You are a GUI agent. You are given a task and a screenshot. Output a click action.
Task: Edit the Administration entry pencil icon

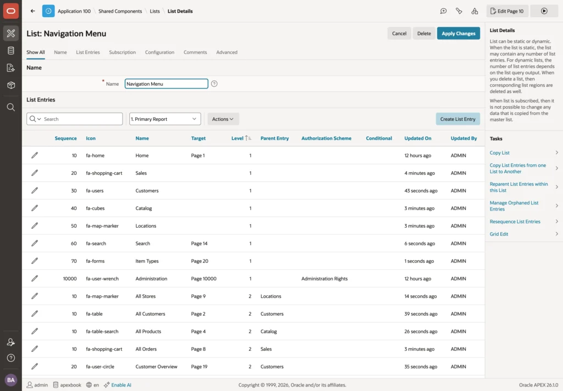click(35, 279)
